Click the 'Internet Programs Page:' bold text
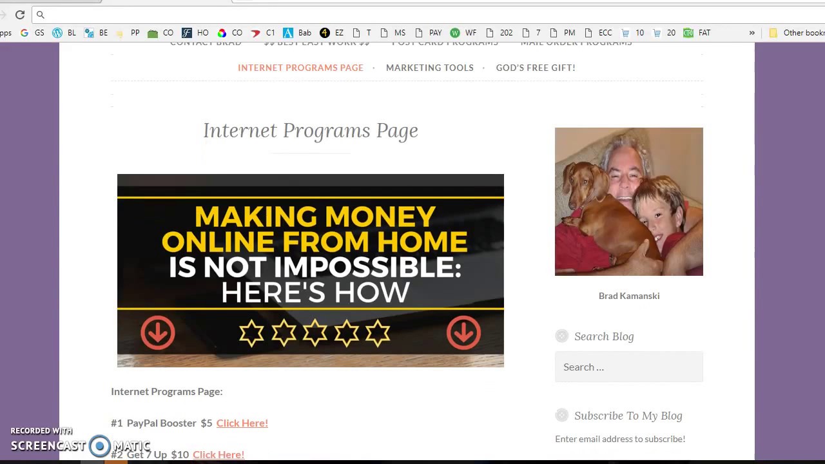The image size is (825, 464). tap(167, 391)
